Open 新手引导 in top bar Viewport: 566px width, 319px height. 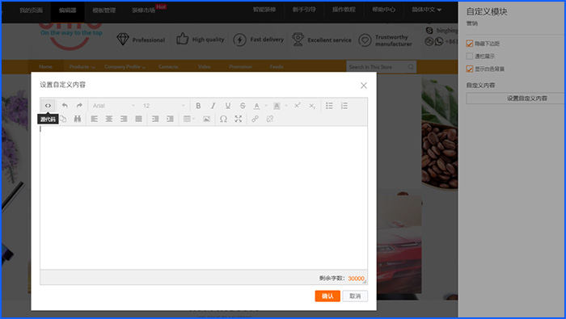304,10
